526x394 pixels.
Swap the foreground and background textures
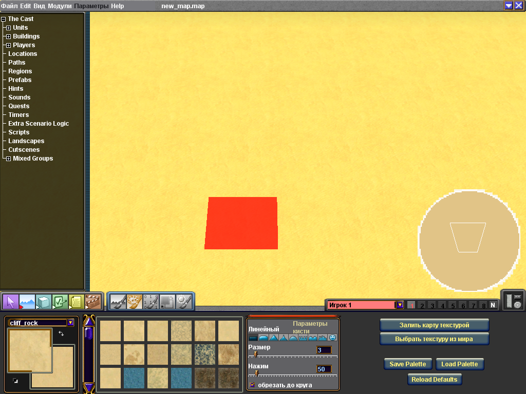61,333
